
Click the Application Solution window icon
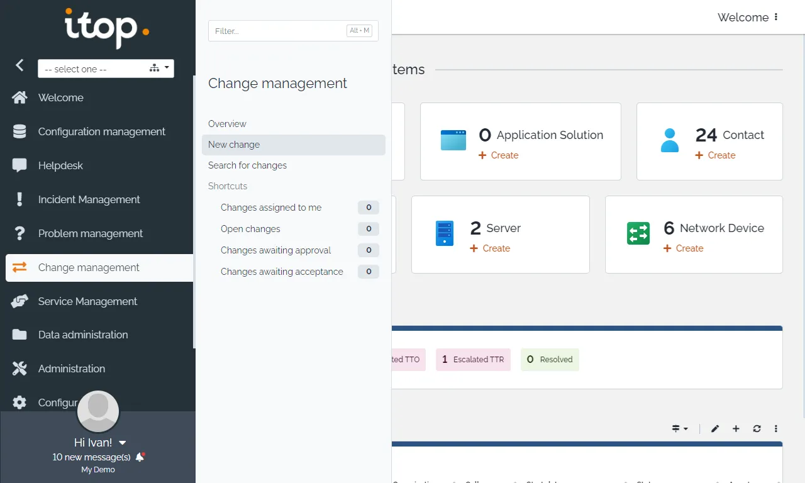(x=453, y=140)
